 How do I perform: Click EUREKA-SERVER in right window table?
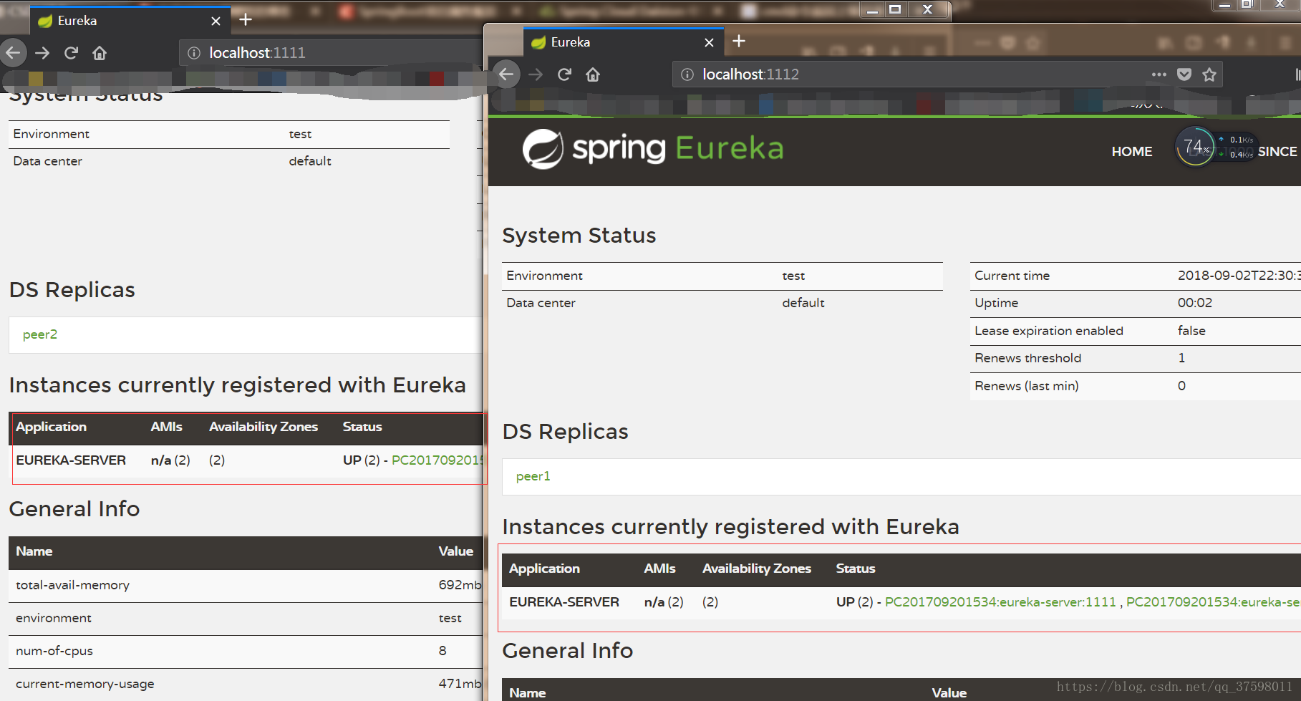pyautogui.click(x=564, y=602)
